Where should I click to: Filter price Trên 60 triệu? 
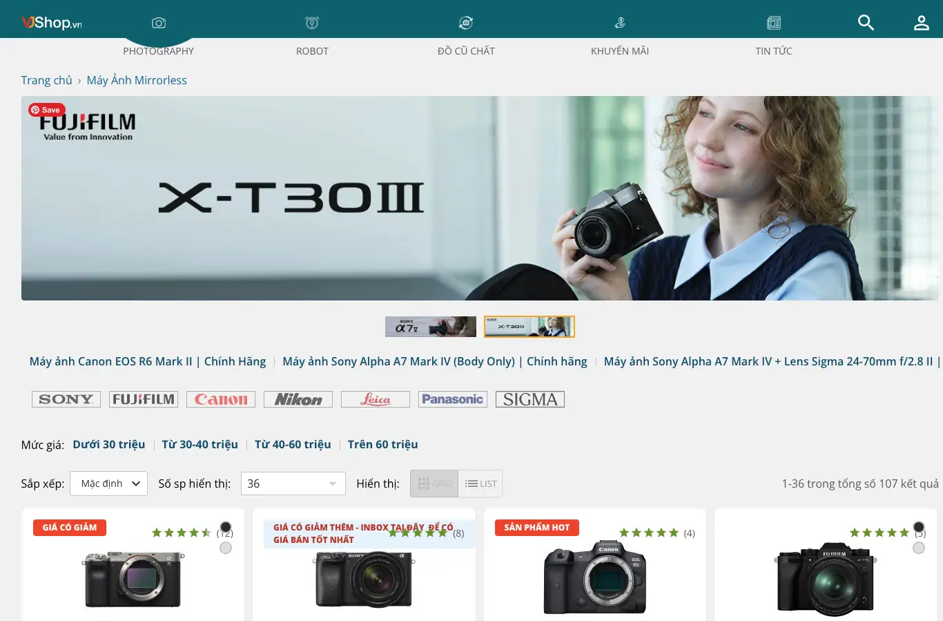[383, 444]
